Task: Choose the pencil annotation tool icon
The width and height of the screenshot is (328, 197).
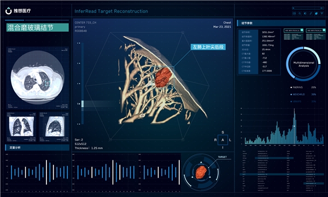Action: tap(311, 13)
